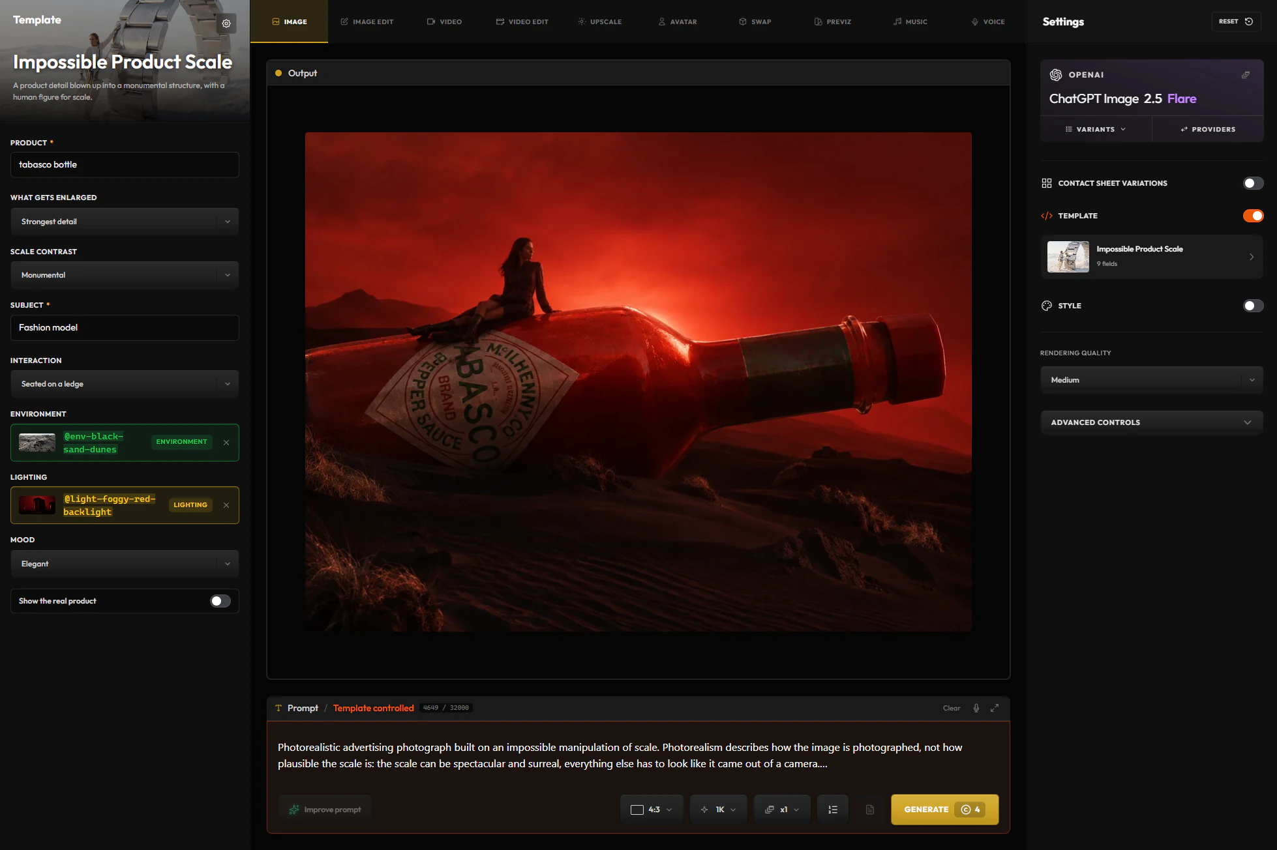Click the Product input field with tabasco bottle
The height and width of the screenshot is (850, 1277).
pyautogui.click(x=125, y=165)
